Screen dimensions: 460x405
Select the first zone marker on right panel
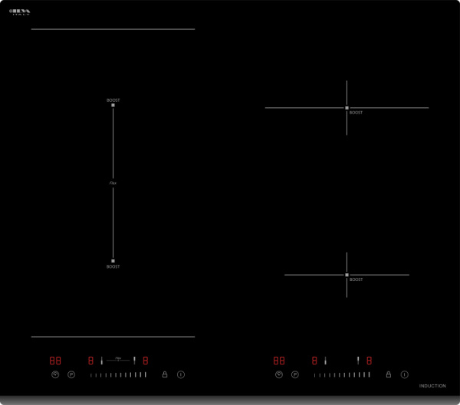click(325, 361)
